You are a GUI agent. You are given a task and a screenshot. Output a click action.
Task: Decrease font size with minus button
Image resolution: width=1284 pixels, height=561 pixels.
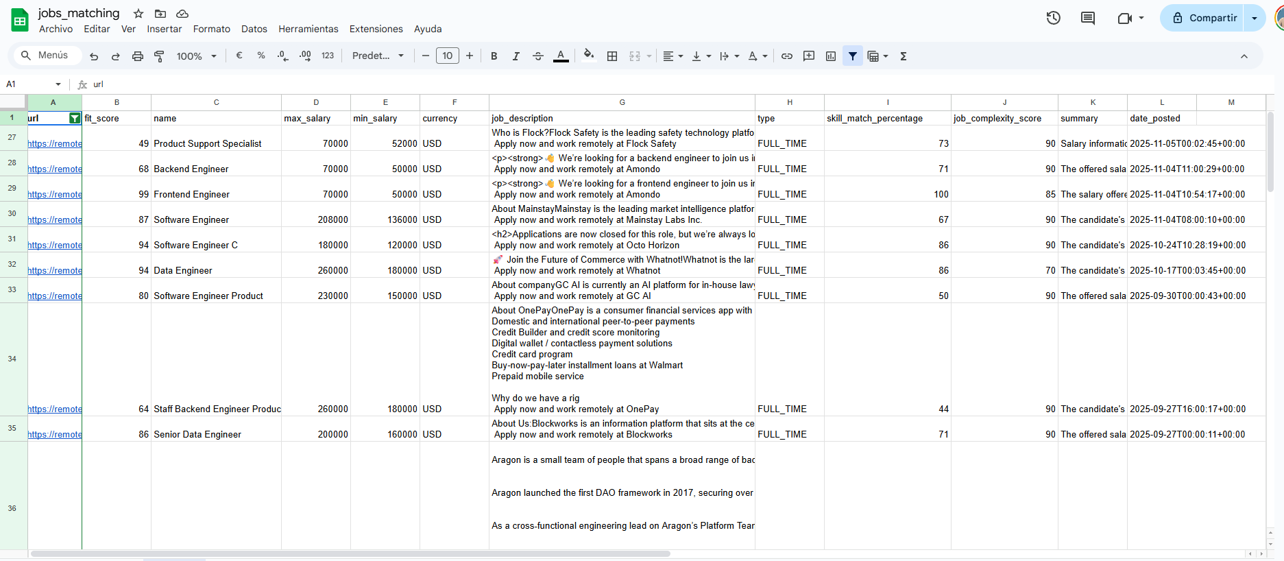pos(426,56)
